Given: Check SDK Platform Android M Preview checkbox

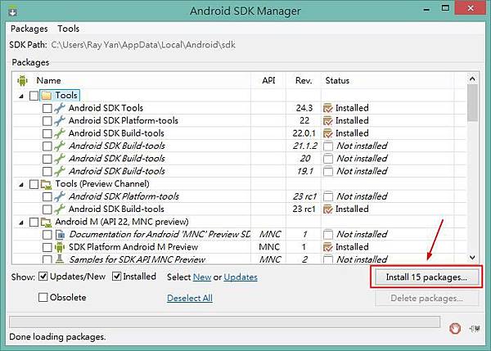Looking at the screenshot, I should point(47,247).
